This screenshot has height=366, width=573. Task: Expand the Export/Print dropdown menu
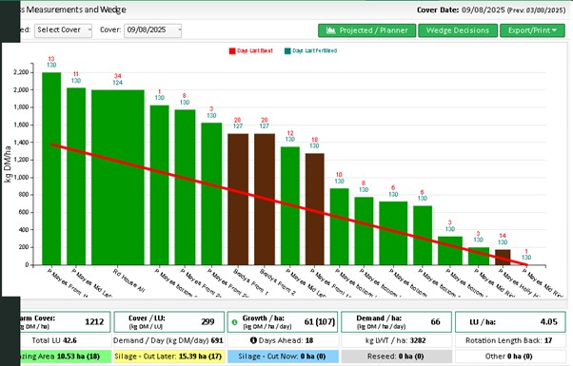pos(532,30)
